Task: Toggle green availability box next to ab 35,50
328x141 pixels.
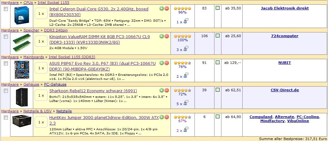Action: click(218, 8)
